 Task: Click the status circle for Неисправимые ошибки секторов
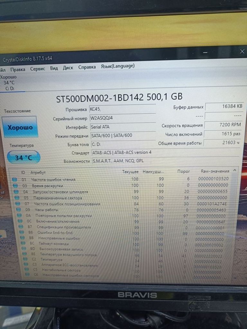27,274
